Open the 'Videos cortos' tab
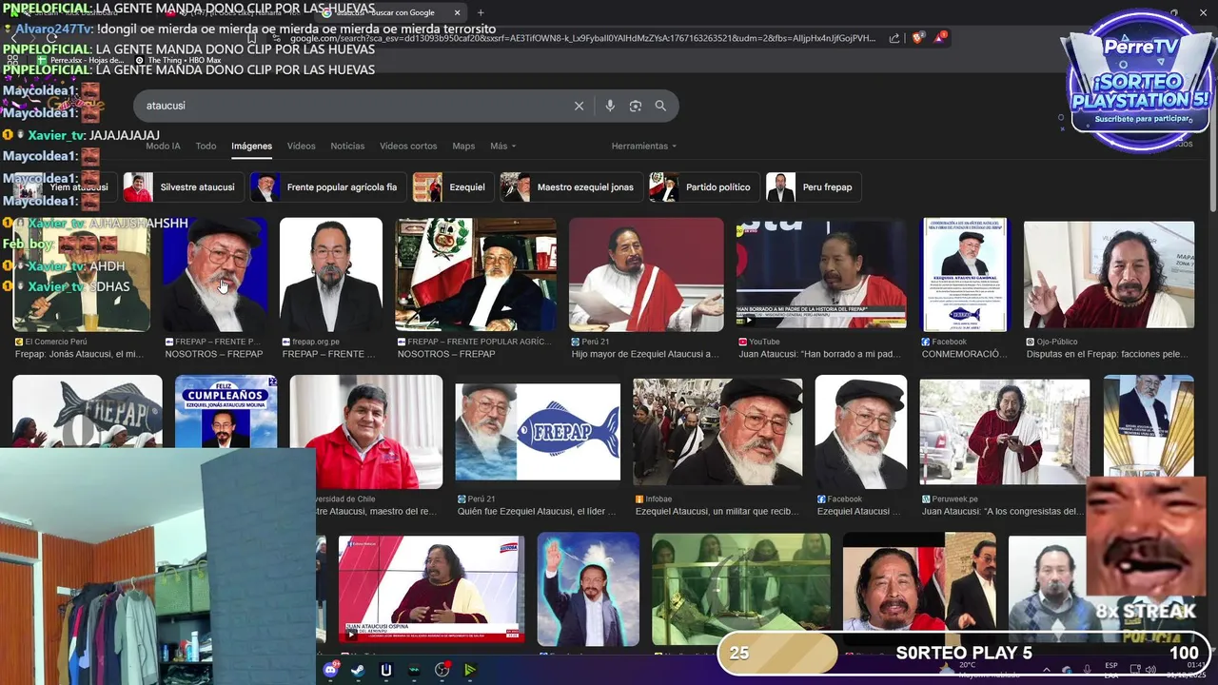The image size is (1218, 685). point(408,147)
